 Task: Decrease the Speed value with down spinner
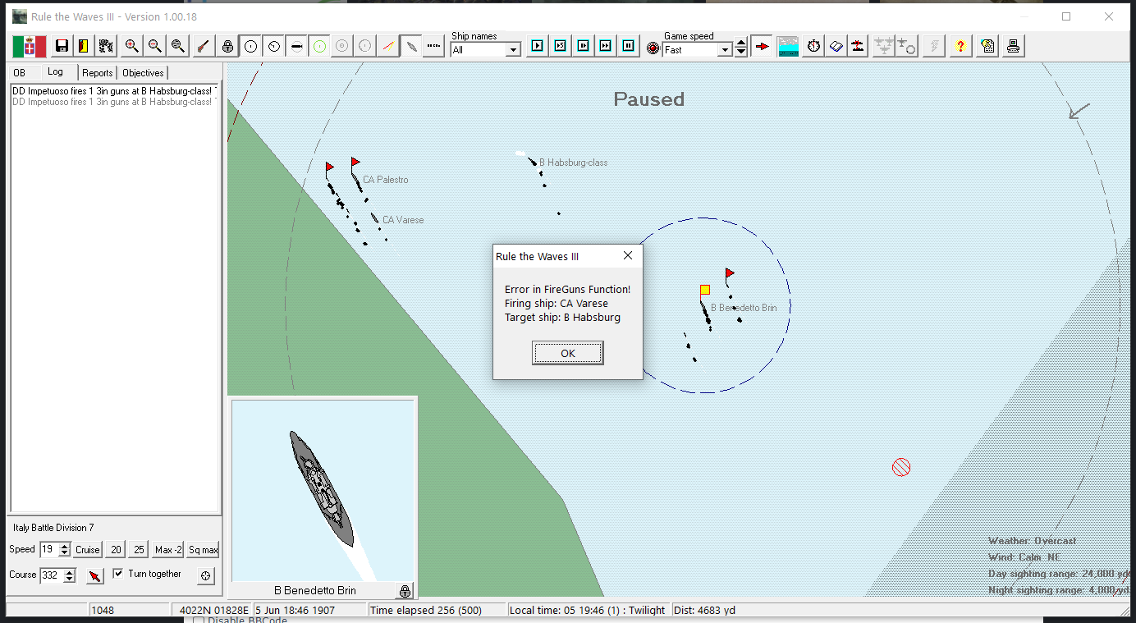coord(65,554)
